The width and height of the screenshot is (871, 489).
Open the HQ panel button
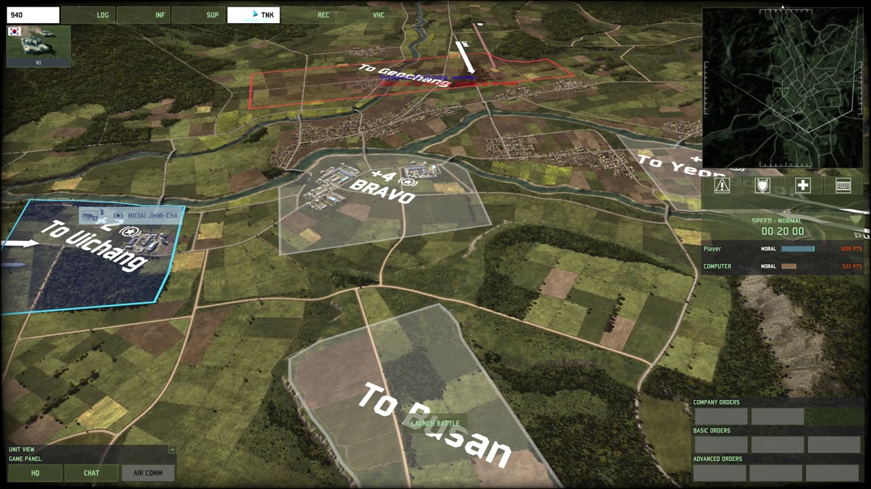click(x=35, y=473)
